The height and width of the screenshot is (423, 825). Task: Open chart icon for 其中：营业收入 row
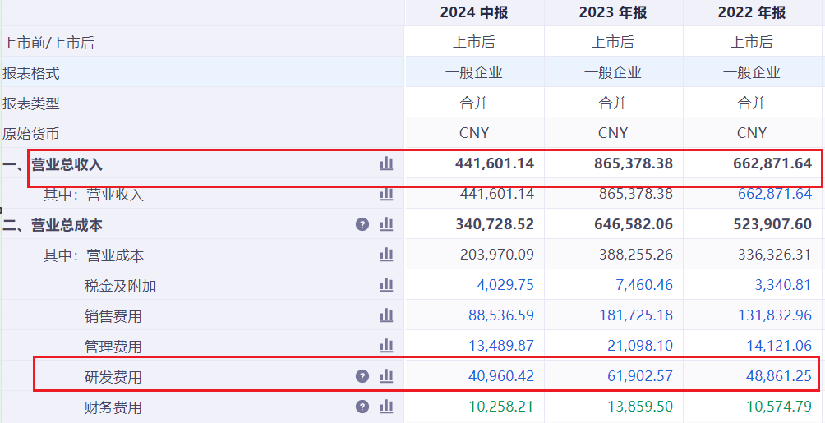[x=386, y=194]
